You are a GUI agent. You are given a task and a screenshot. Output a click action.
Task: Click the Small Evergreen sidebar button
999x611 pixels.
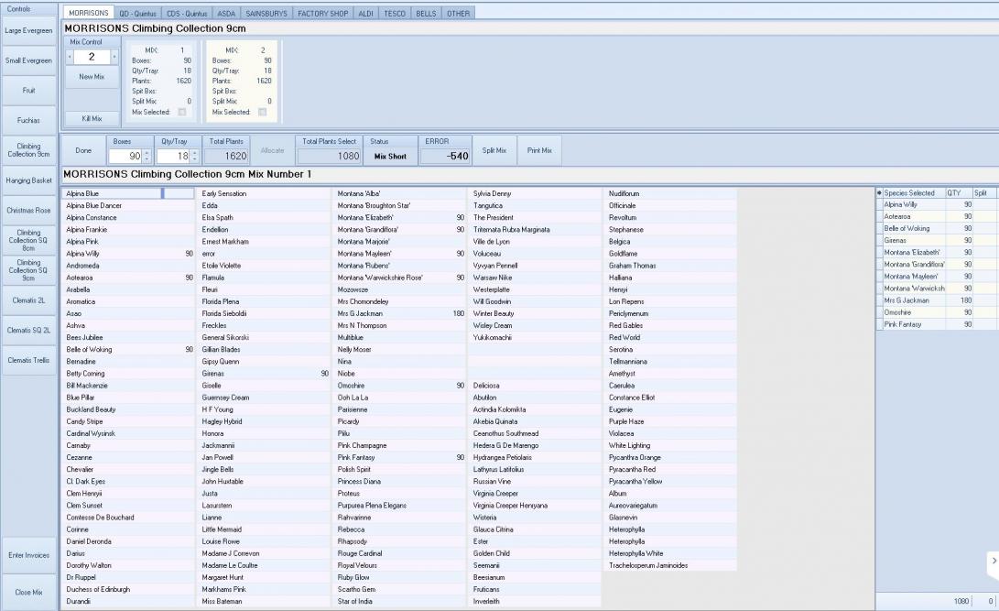coord(28,60)
